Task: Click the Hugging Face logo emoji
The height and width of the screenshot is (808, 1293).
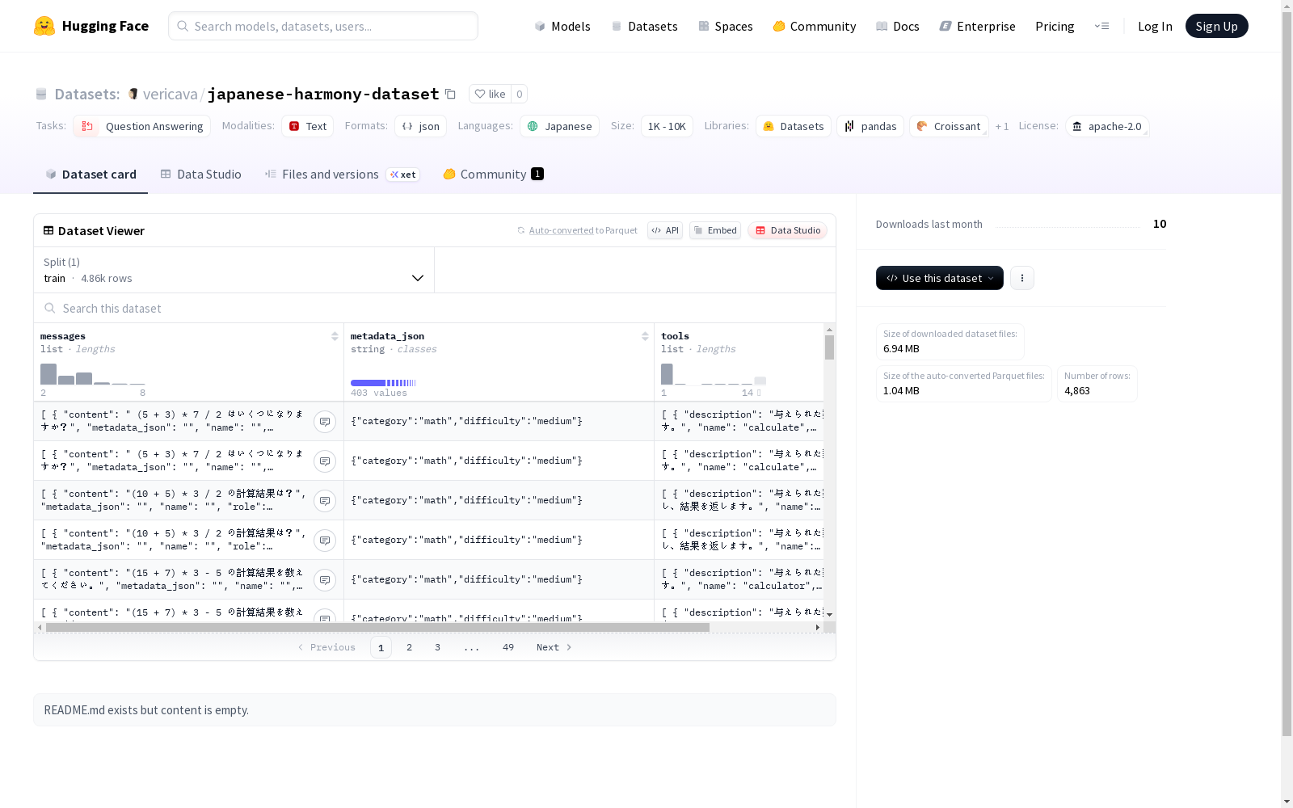Action: 44,26
